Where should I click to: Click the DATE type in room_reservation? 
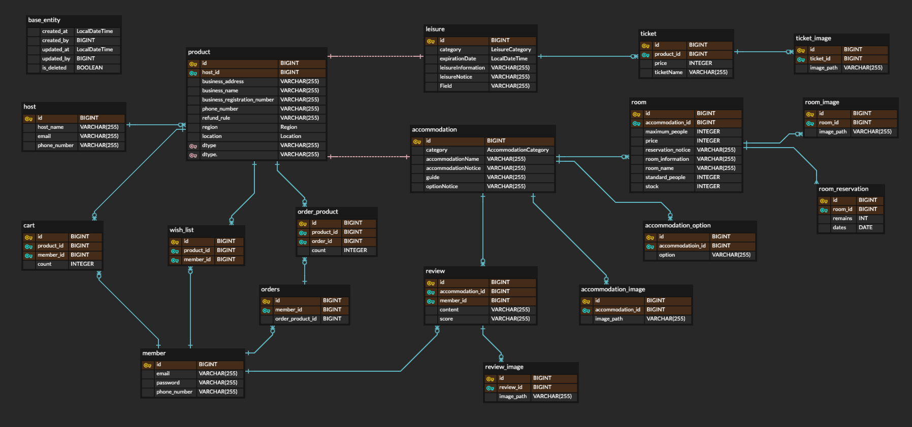pos(865,227)
